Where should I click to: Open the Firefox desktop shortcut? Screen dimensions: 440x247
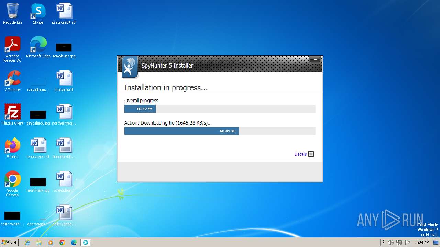point(12,148)
